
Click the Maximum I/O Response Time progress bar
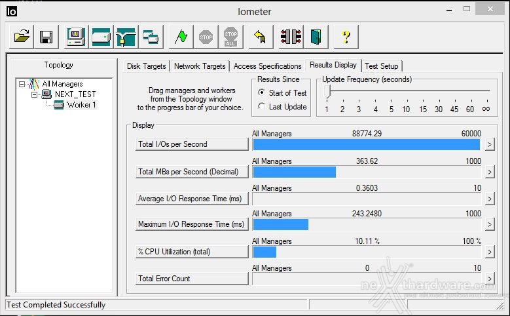pyautogui.click(x=367, y=224)
